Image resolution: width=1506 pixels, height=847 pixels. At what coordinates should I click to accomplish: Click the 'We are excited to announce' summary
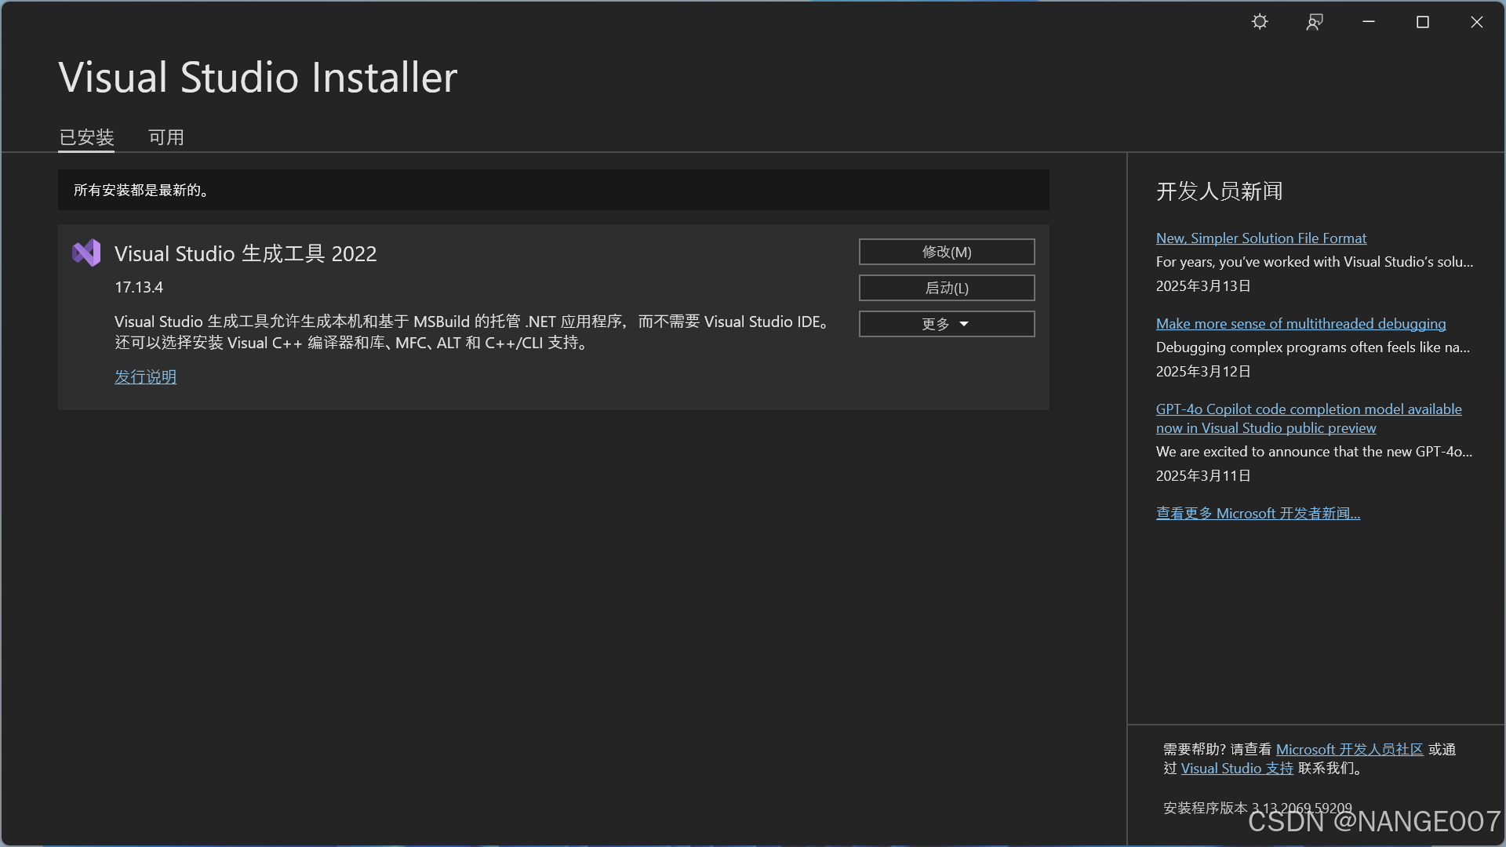click(x=1314, y=451)
